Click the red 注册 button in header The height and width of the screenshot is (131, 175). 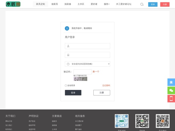pyautogui.click(x=165, y=4)
